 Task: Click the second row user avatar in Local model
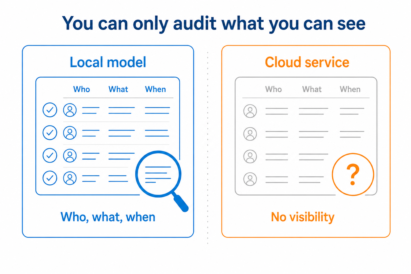(x=70, y=133)
